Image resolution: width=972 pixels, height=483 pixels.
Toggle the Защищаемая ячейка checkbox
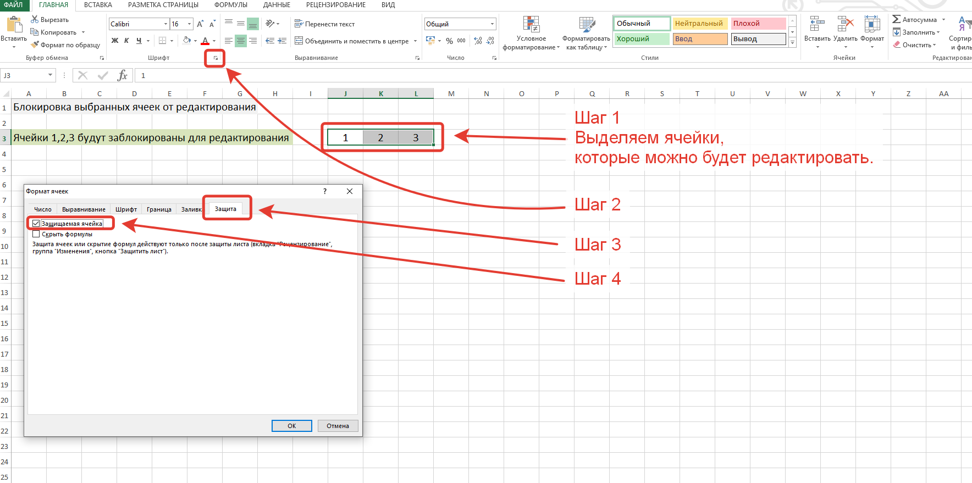(36, 224)
